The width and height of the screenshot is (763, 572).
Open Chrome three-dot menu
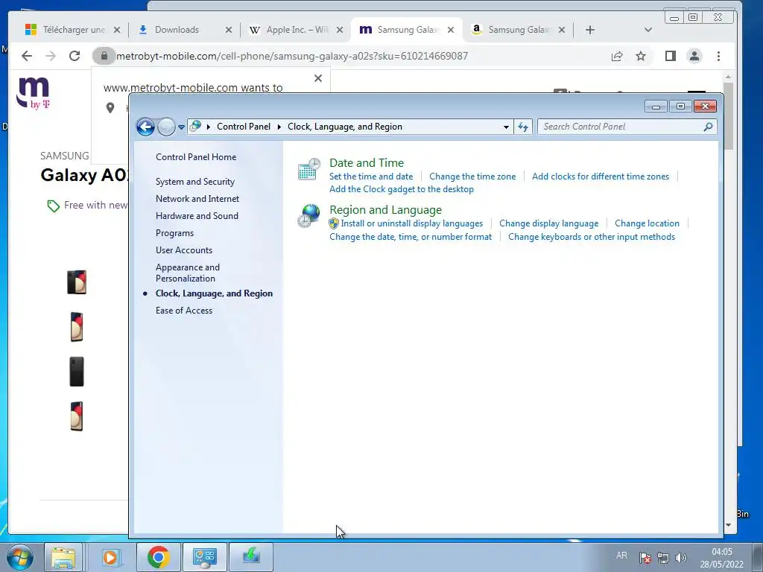coord(719,56)
